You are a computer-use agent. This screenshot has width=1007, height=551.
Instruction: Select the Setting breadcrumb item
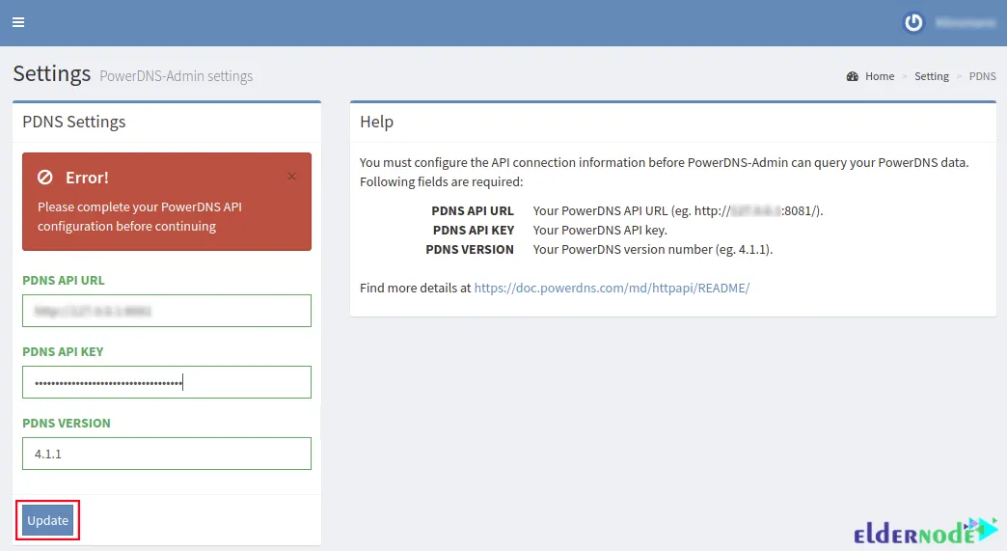point(932,76)
